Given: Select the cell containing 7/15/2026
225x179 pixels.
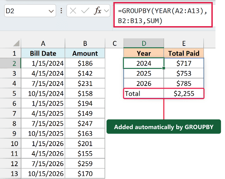Looking at the screenshot, I should [43, 163].
